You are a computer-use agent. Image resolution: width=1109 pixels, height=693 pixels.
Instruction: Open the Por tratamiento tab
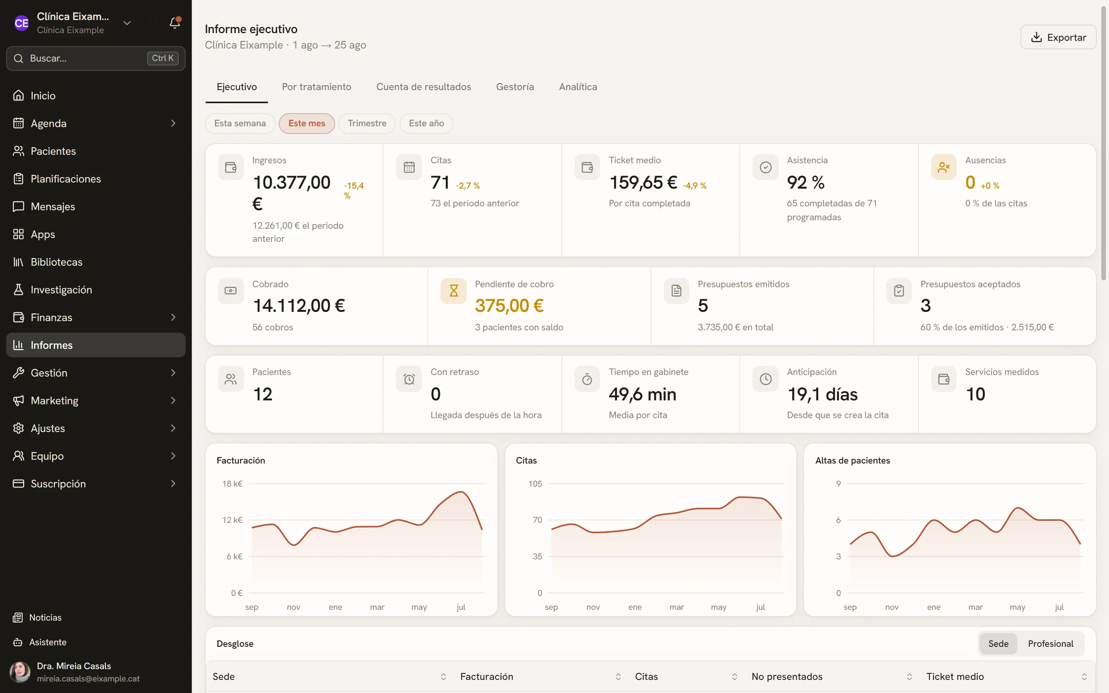(x=316, y=87)
